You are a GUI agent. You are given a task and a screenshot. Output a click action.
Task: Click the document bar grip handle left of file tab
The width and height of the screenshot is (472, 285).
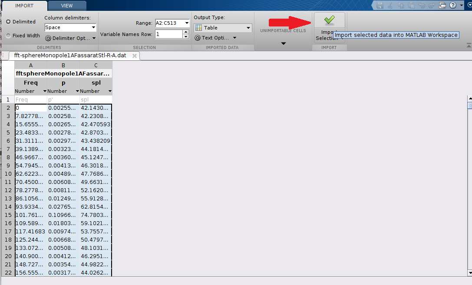pyautogui.click(x=3, y=56)
